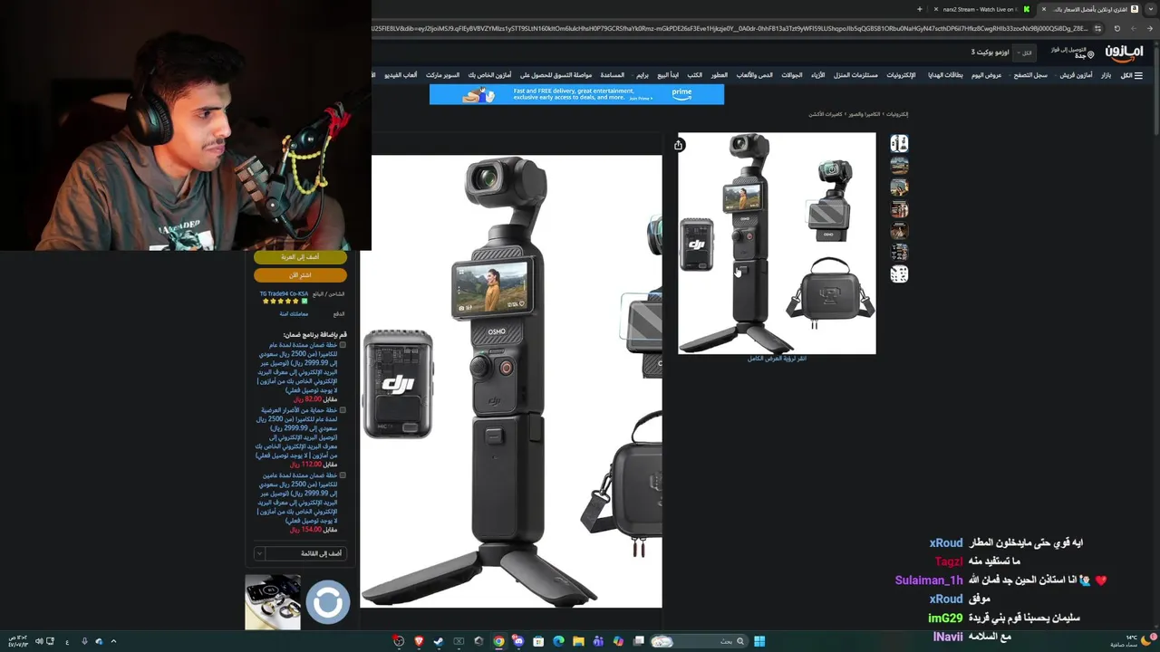Image resolution: width=1160 pixels, height=652 pixels.
Task: Open the مستلزمات المنزل nav item
Action: click(x=855, y=75)
